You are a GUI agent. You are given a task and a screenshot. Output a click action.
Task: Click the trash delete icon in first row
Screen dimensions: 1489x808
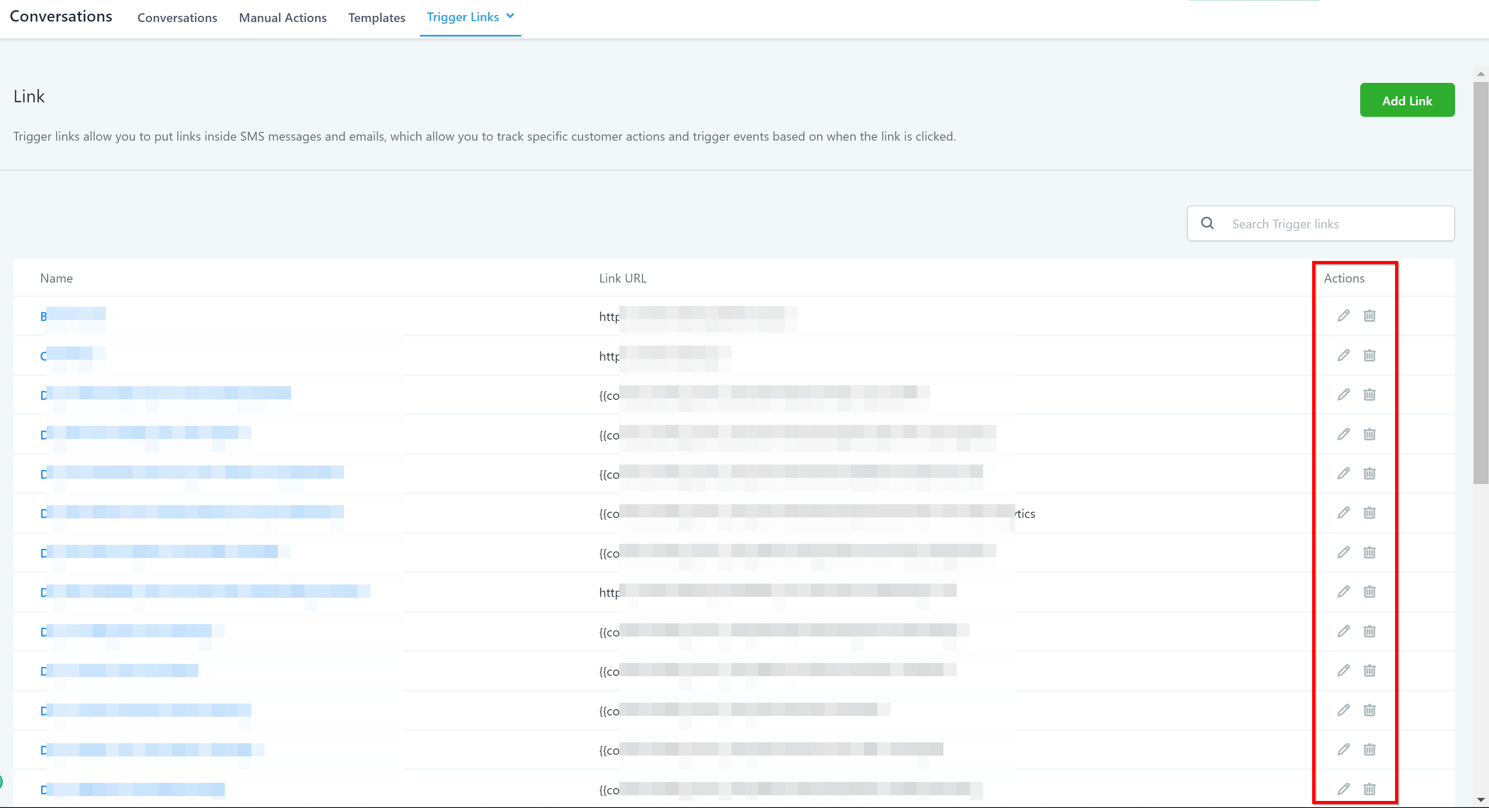coord(1369,315)
